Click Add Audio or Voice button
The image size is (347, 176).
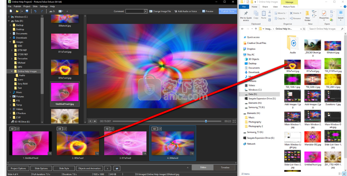pos(186,11)
